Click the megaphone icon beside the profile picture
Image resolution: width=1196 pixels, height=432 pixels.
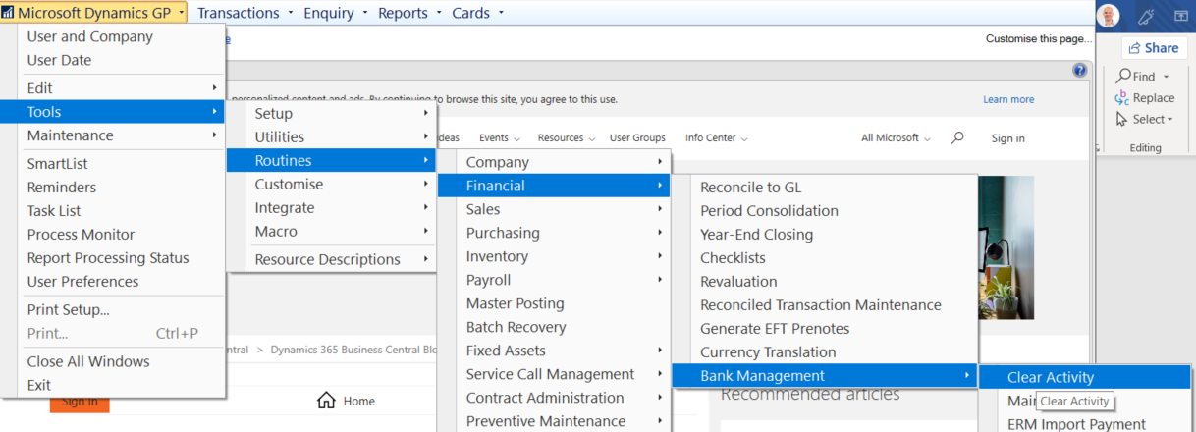tap(1144, 16)
